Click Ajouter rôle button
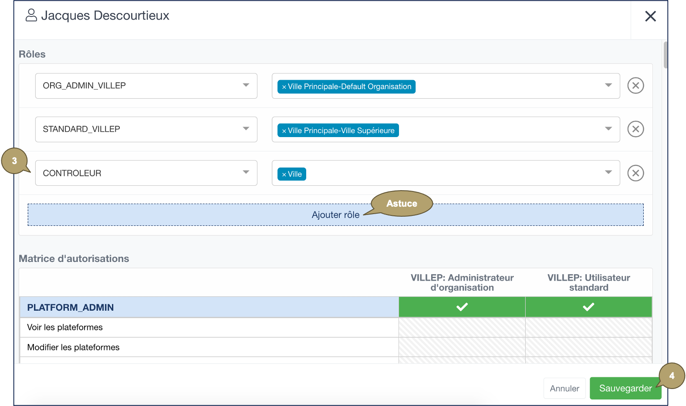Viewport: 686px width, 406px height. coord(335,215)
